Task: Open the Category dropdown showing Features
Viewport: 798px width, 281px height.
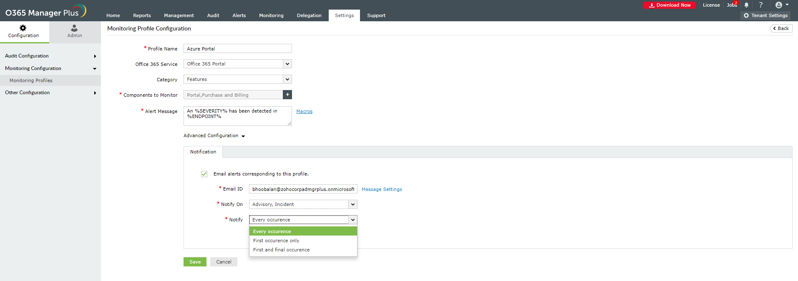Action: click(x=237, y=79)
